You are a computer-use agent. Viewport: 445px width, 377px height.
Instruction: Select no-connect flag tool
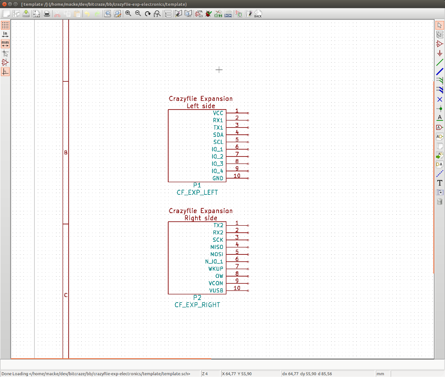[x=440, y=100]
